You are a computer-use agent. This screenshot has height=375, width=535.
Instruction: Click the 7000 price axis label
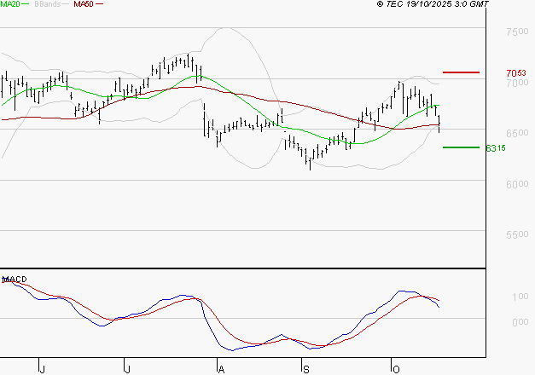pyautogui.click(x=517, y=83)
